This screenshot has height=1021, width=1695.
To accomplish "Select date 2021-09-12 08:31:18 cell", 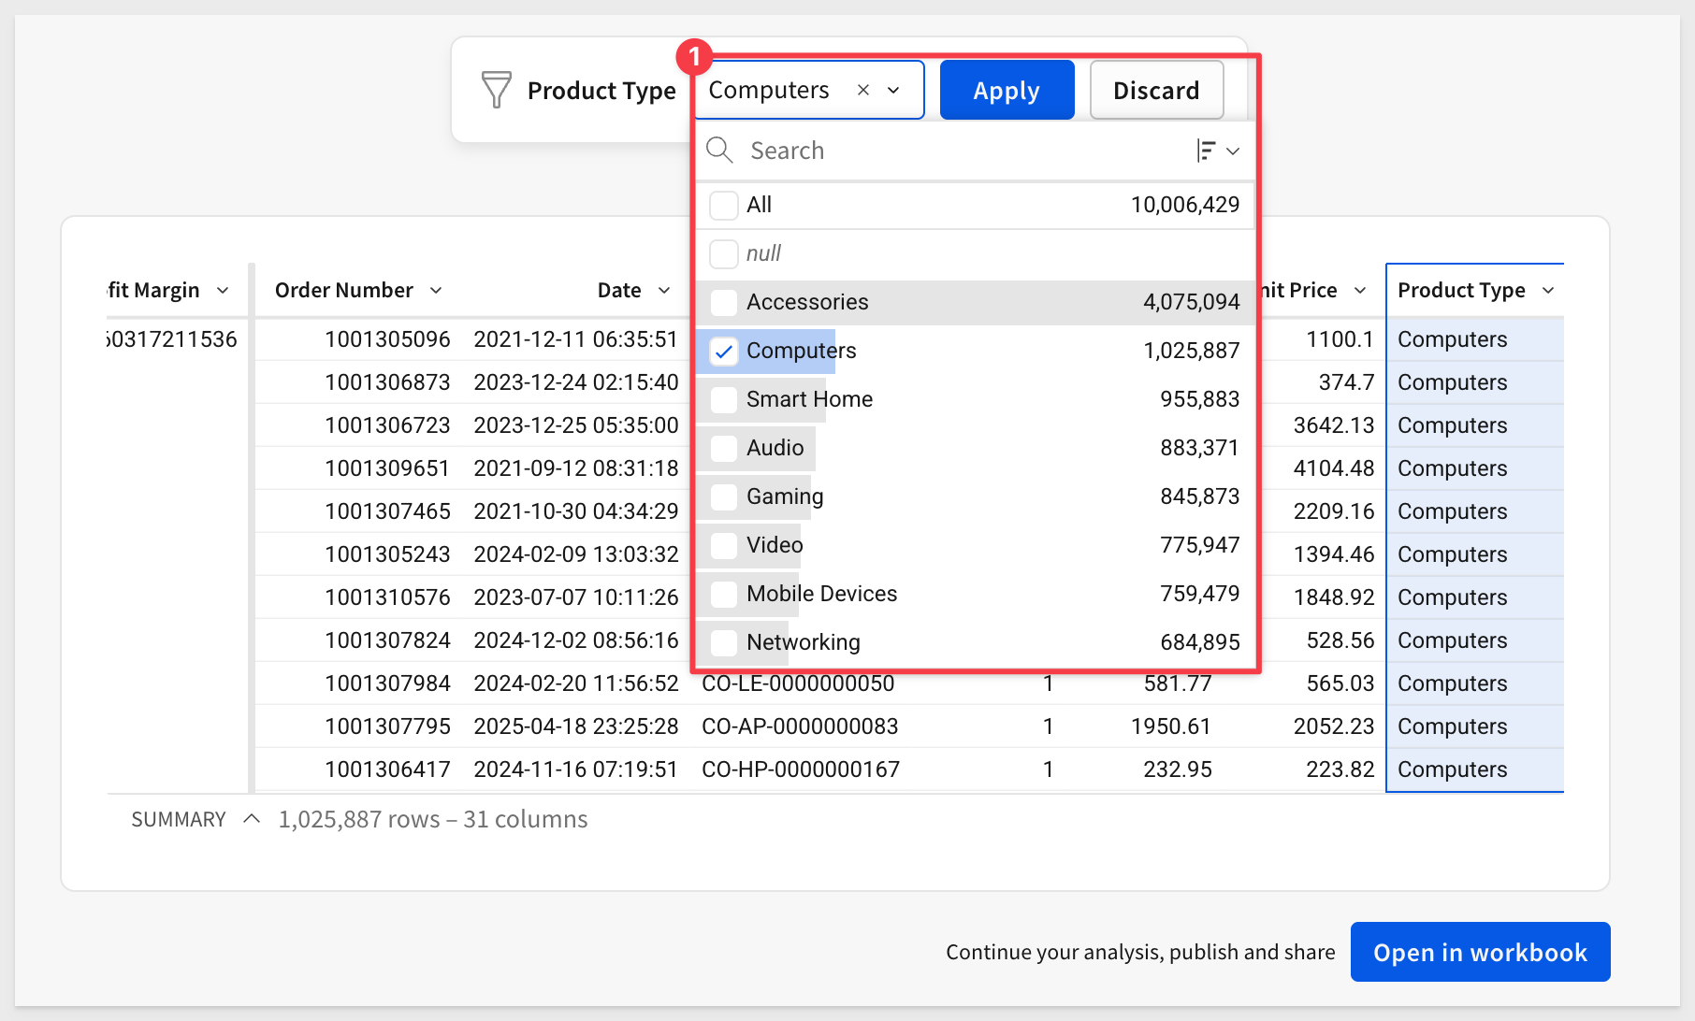I will point(576,468).
